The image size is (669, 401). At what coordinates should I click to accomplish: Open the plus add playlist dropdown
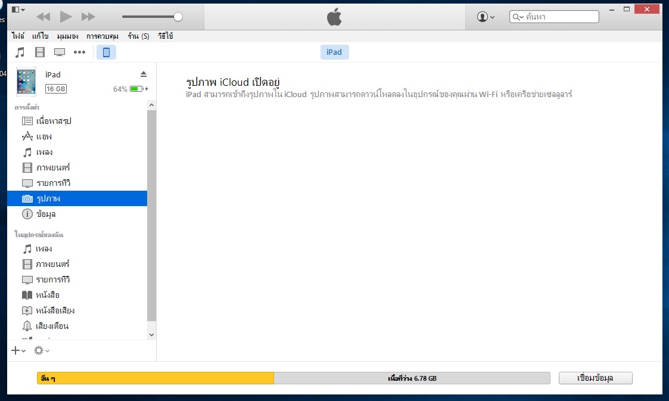[x=18, y=350]
